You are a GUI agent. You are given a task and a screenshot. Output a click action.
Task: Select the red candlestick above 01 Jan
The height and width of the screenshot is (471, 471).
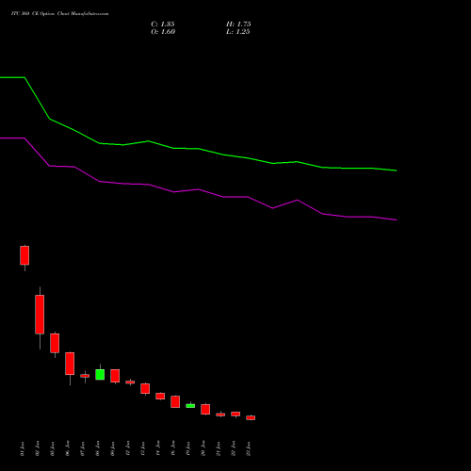click(x=24, y=255)
